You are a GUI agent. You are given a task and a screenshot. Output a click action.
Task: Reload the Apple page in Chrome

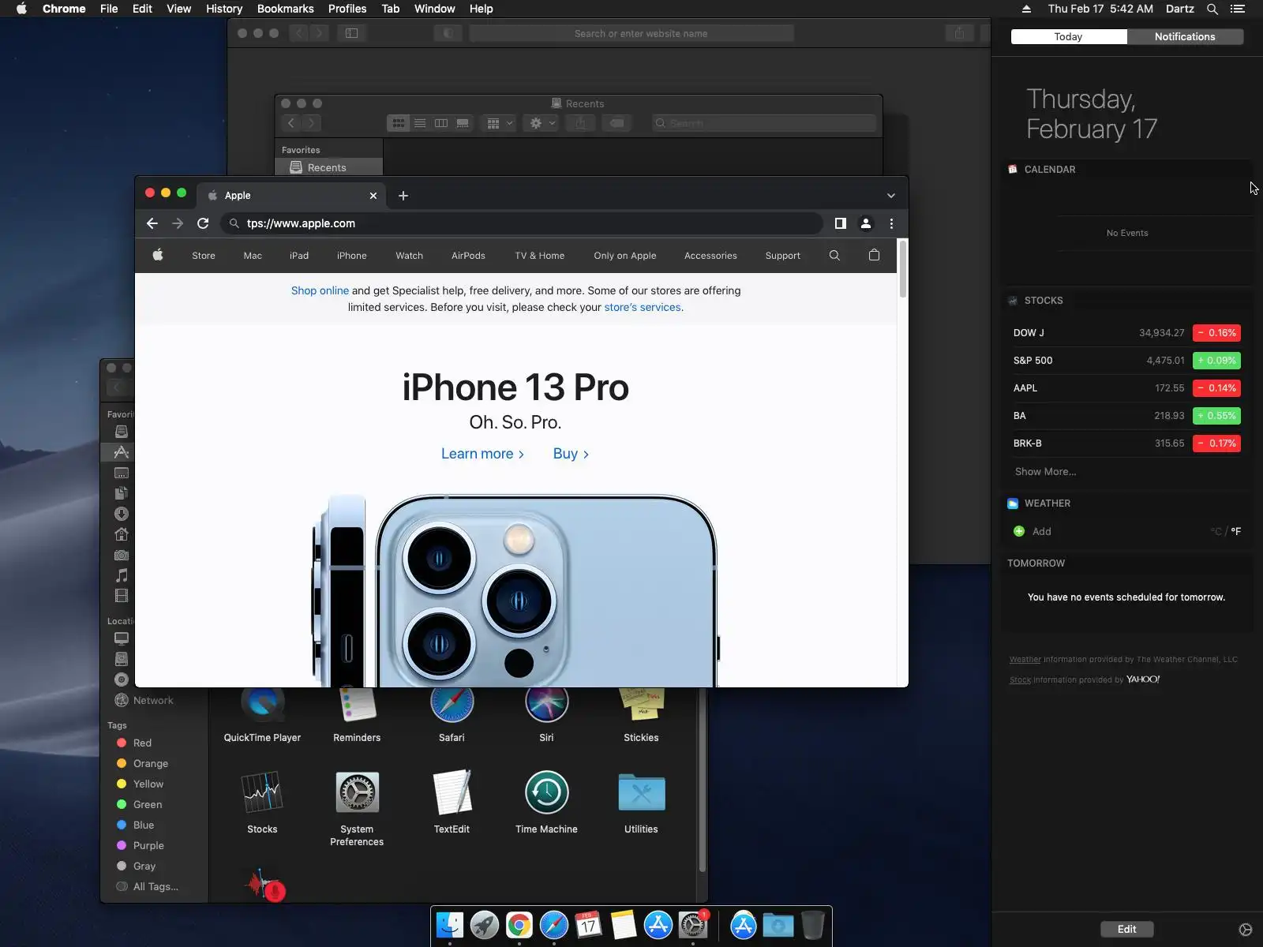click(x=203, y=223)
